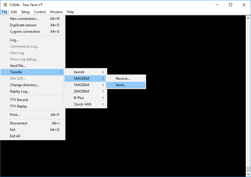Expand the Quick-VAN transfer submenu
This screenshot has width=251, height=177.
[x=86, y=104]
